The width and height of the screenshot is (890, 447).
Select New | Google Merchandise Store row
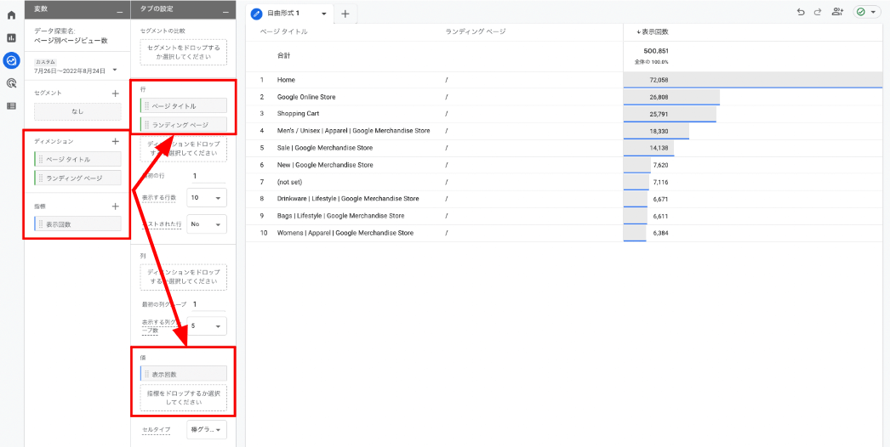[x=564, y=165]
